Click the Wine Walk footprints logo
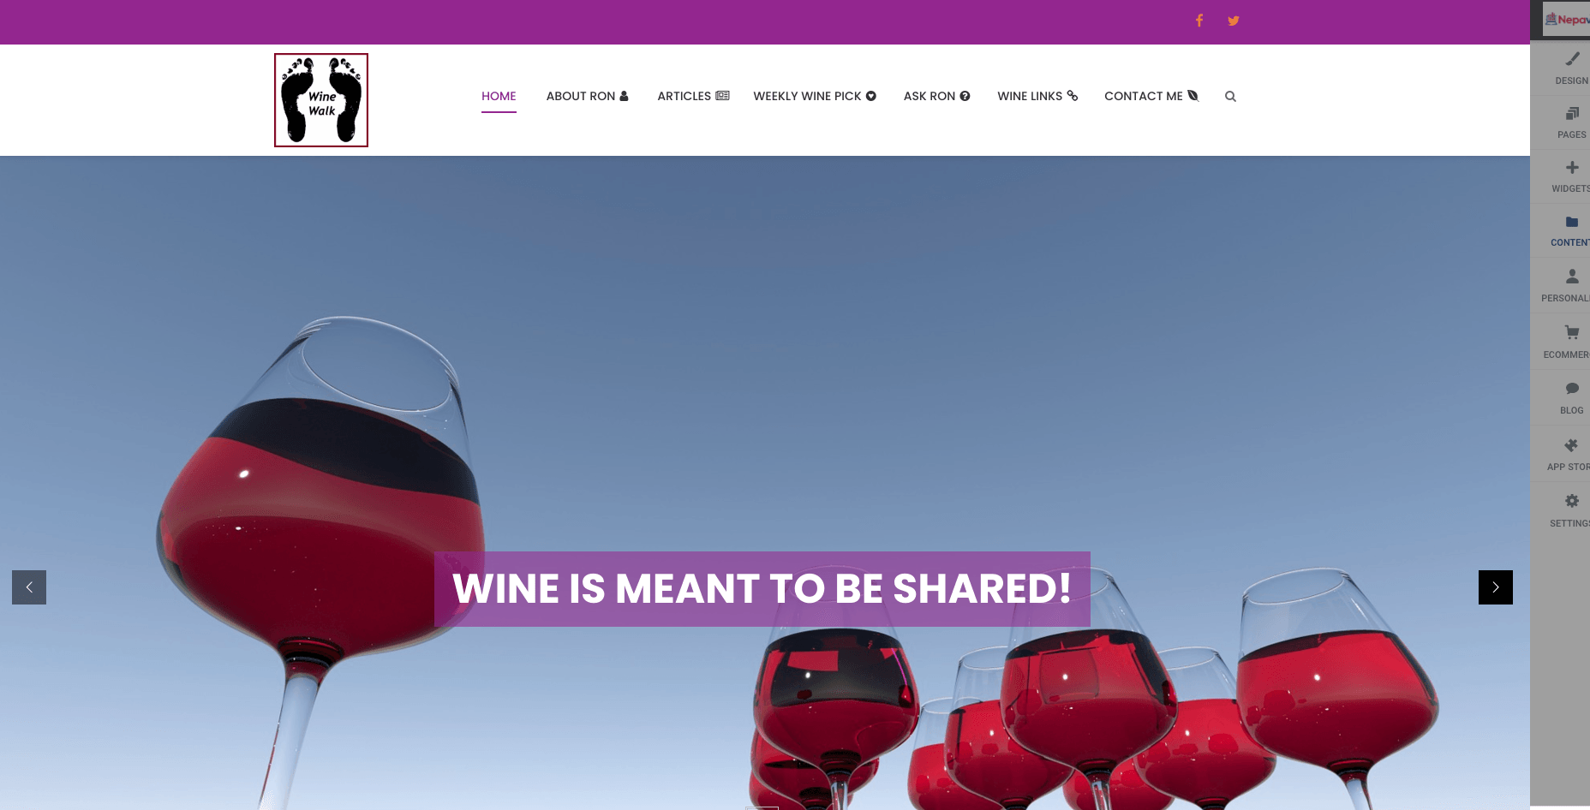Image resolution: width=1590 pixels, height=810 pixels. point(321,100)
